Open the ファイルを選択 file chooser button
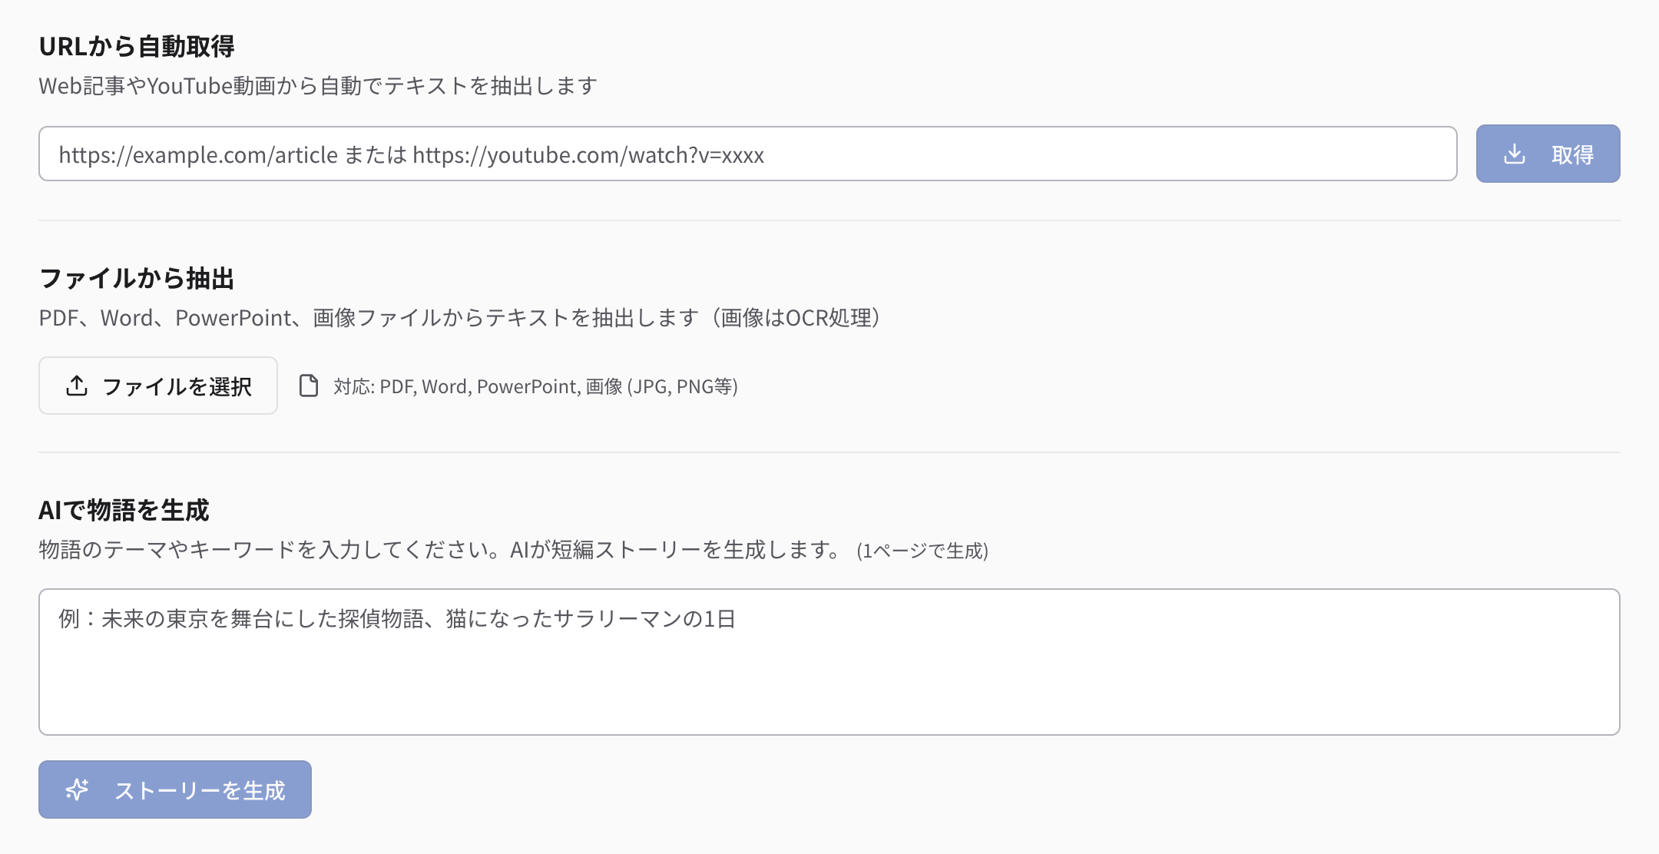 158,386
